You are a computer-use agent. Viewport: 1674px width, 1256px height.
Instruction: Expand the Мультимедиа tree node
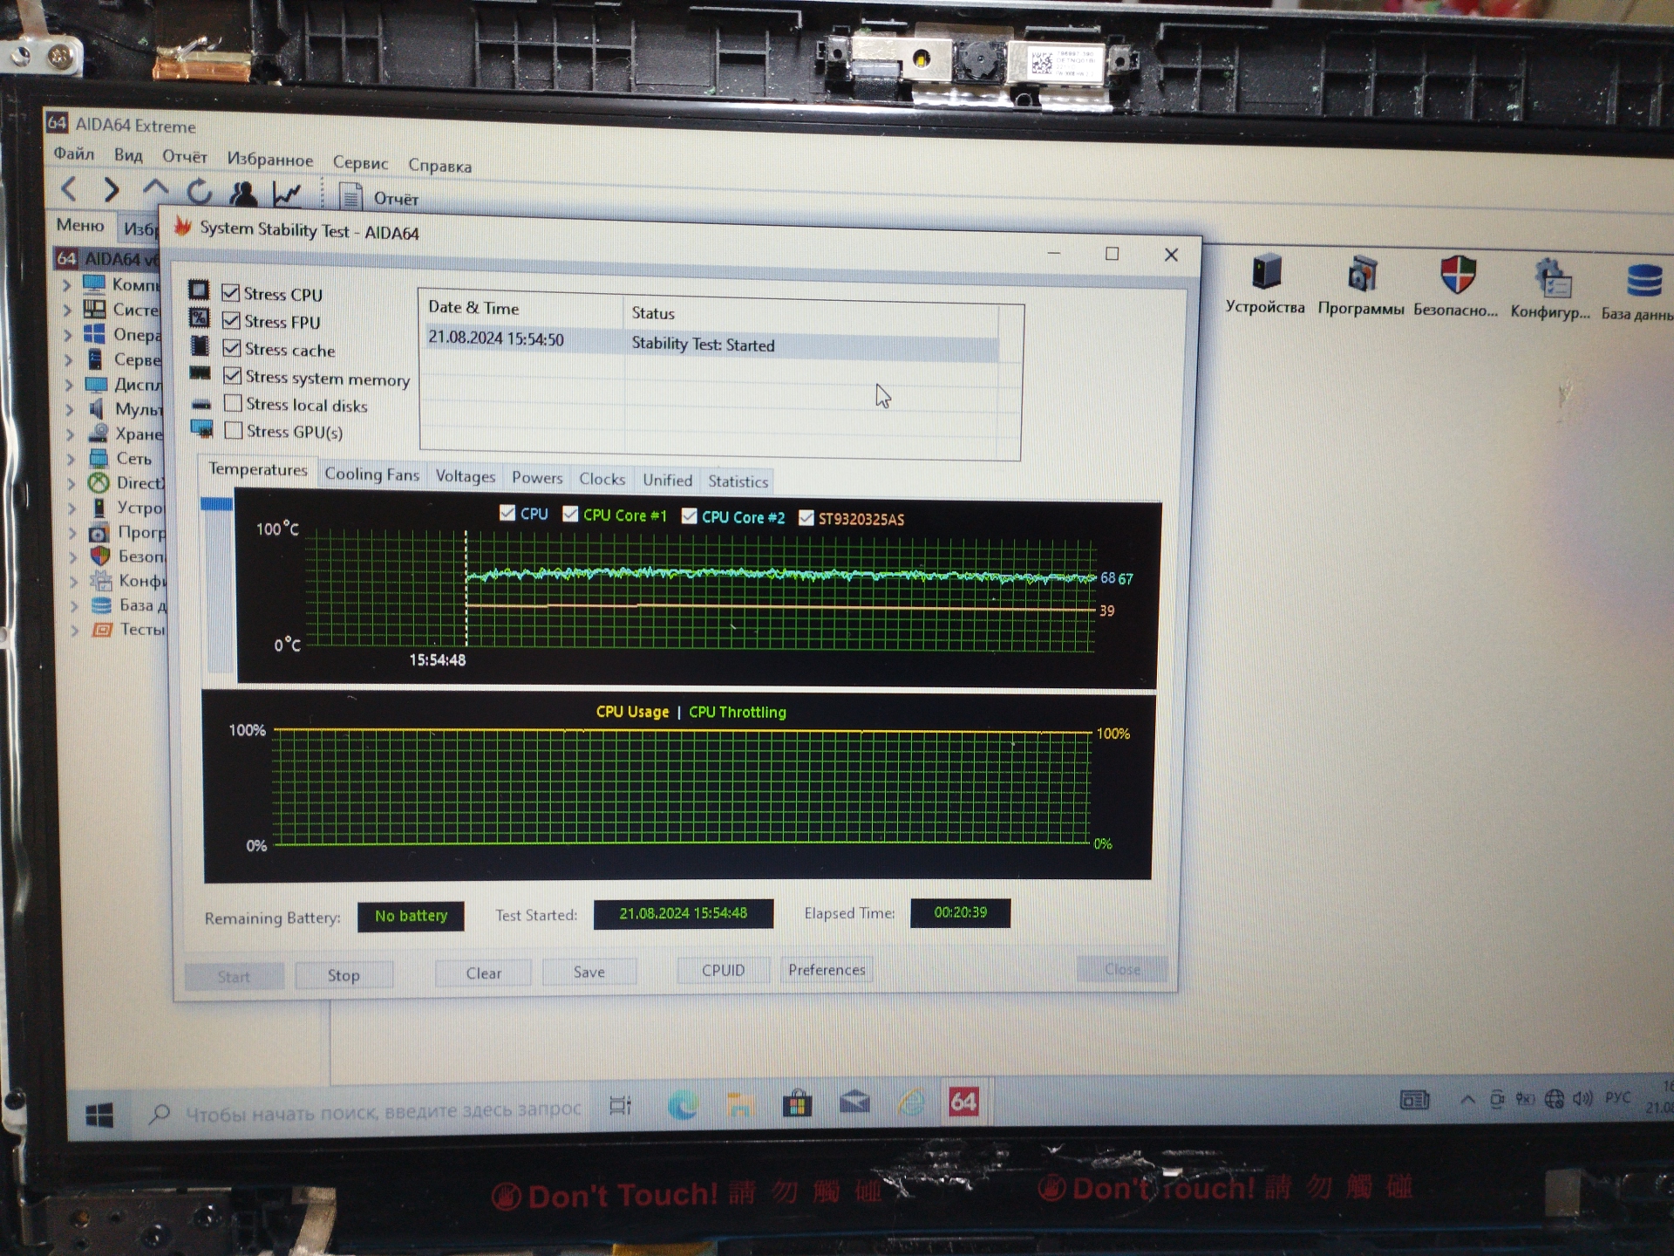(x=71, y=408)
